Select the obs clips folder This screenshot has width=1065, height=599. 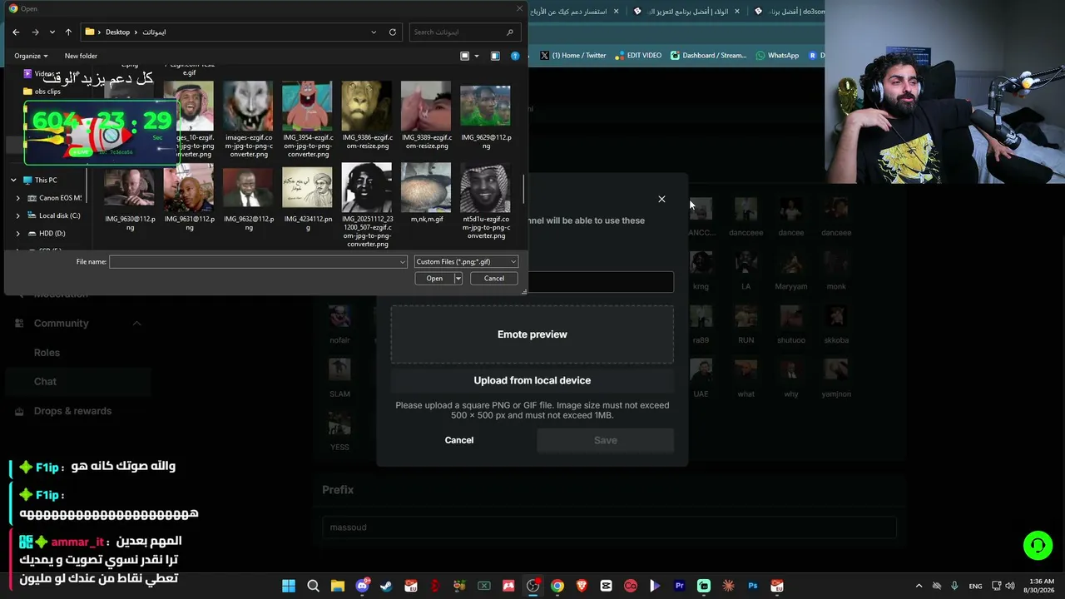[42, 92]
